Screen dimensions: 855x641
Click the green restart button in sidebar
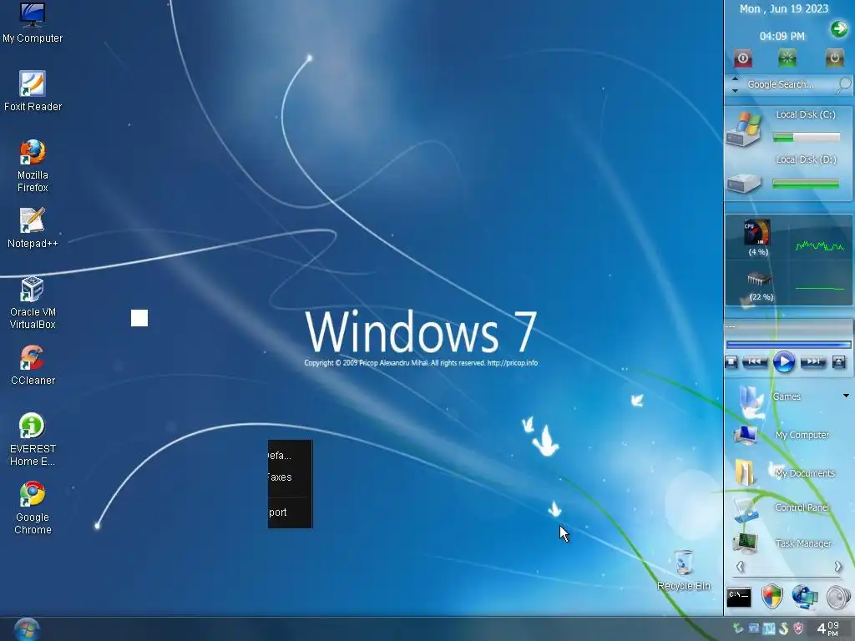click(787, 58)
